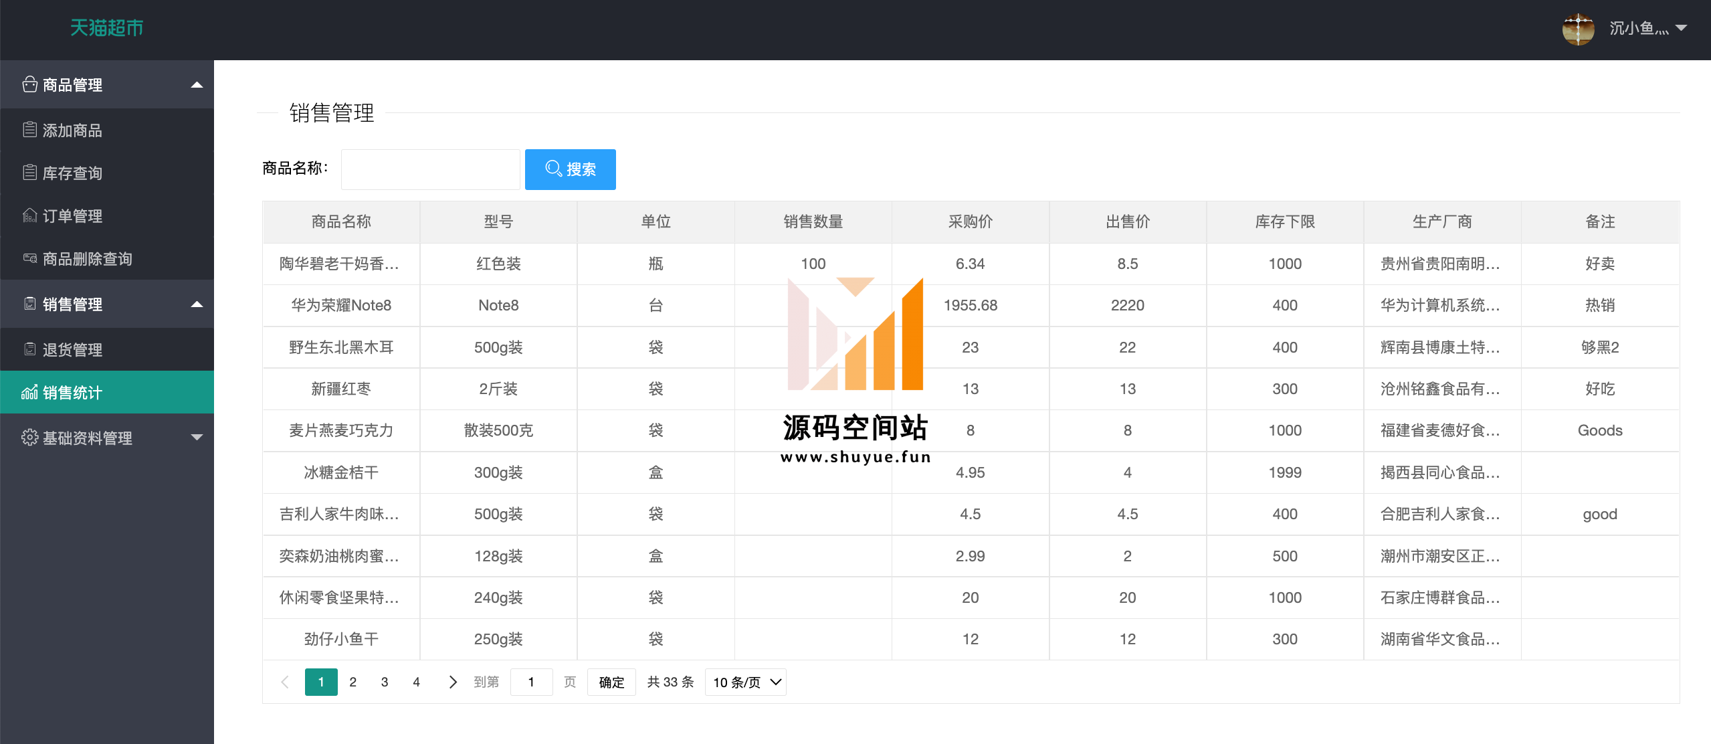
Task: Click the building icon beside 订单管理
Action: 29,215
